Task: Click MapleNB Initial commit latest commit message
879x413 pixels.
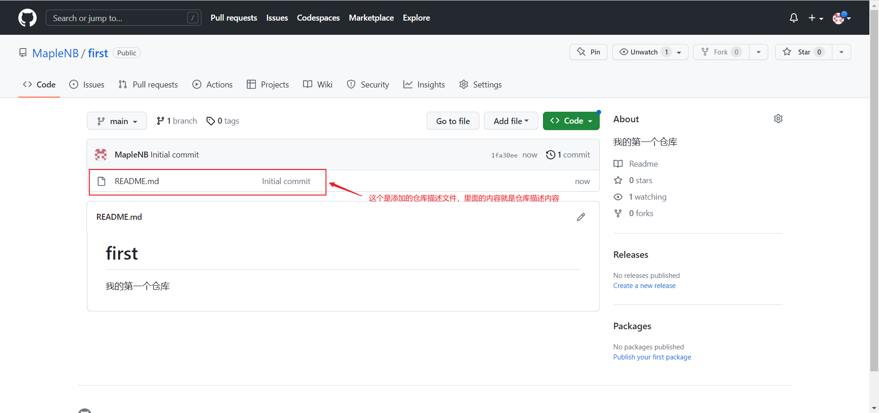Action: (x=157, y=155)
